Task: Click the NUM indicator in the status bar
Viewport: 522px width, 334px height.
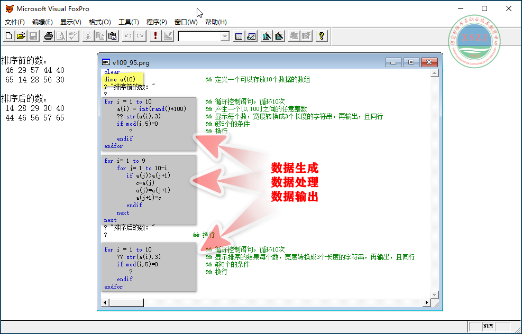Action: coord(488,327)
